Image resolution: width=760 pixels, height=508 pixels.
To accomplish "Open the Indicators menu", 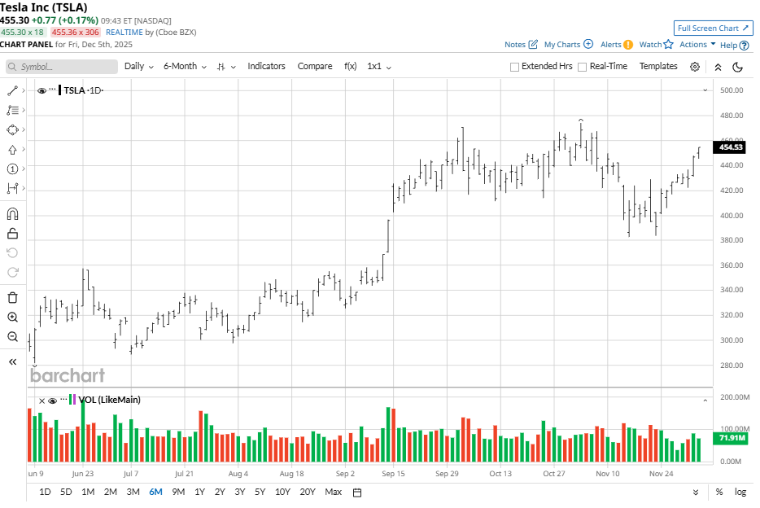I will 266,66.
